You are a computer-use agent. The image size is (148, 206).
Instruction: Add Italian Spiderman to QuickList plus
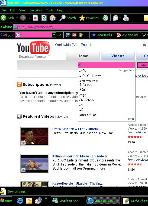(x=23, y=170)
